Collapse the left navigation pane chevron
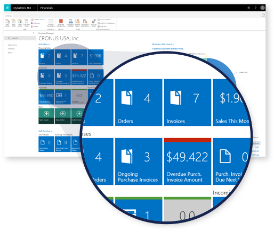The width and height of the screenshot is (274, 231). click(34, 33)
